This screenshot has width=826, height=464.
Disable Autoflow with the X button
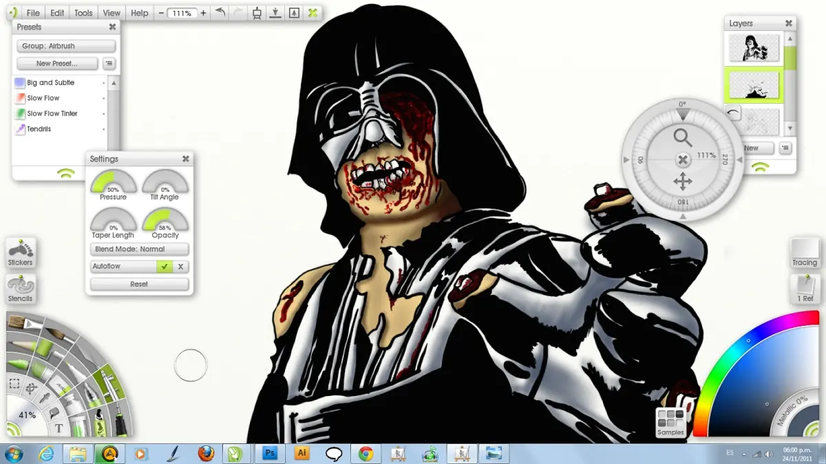(x=180, y=267)
